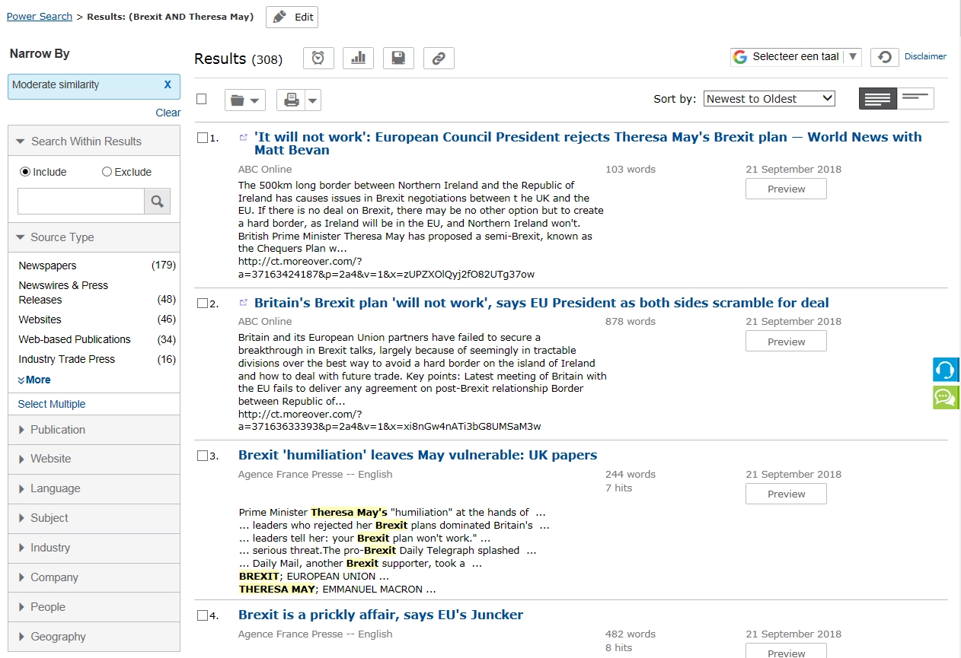Remove the Moderate similarity filter X
Viewport: 961px width, 658px height.
[168, 85]
